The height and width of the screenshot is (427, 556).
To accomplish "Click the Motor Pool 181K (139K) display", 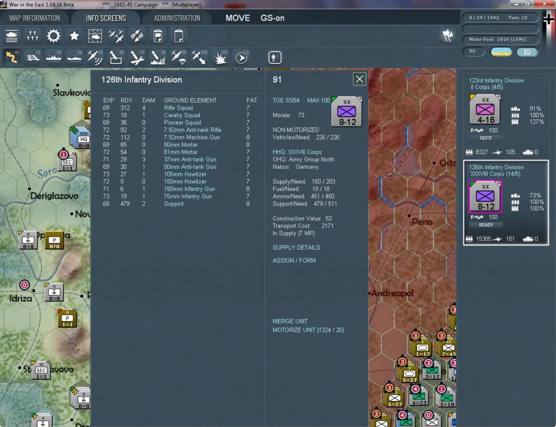I will coord(501,39).
